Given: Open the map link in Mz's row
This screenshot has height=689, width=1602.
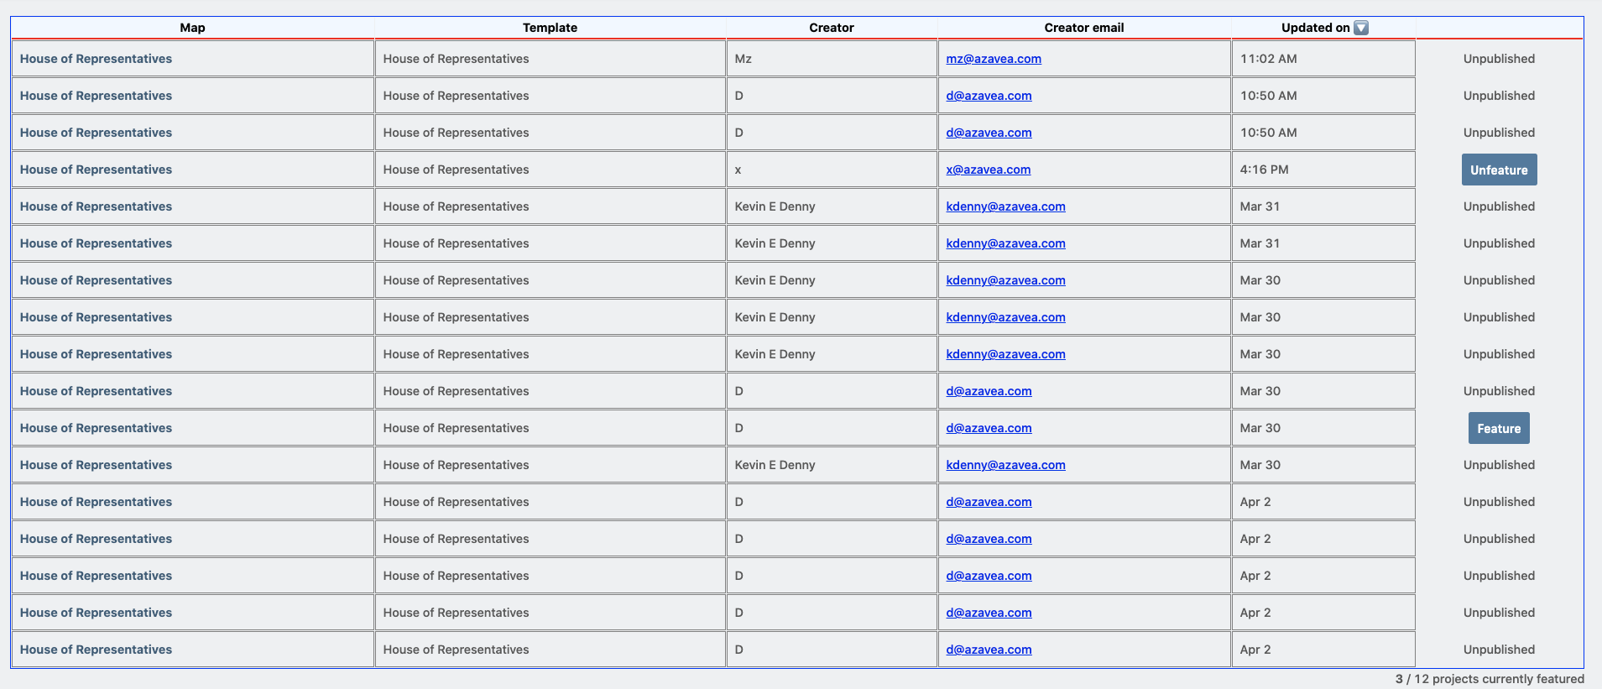Looking at the screenshot, I should point(96,59).
